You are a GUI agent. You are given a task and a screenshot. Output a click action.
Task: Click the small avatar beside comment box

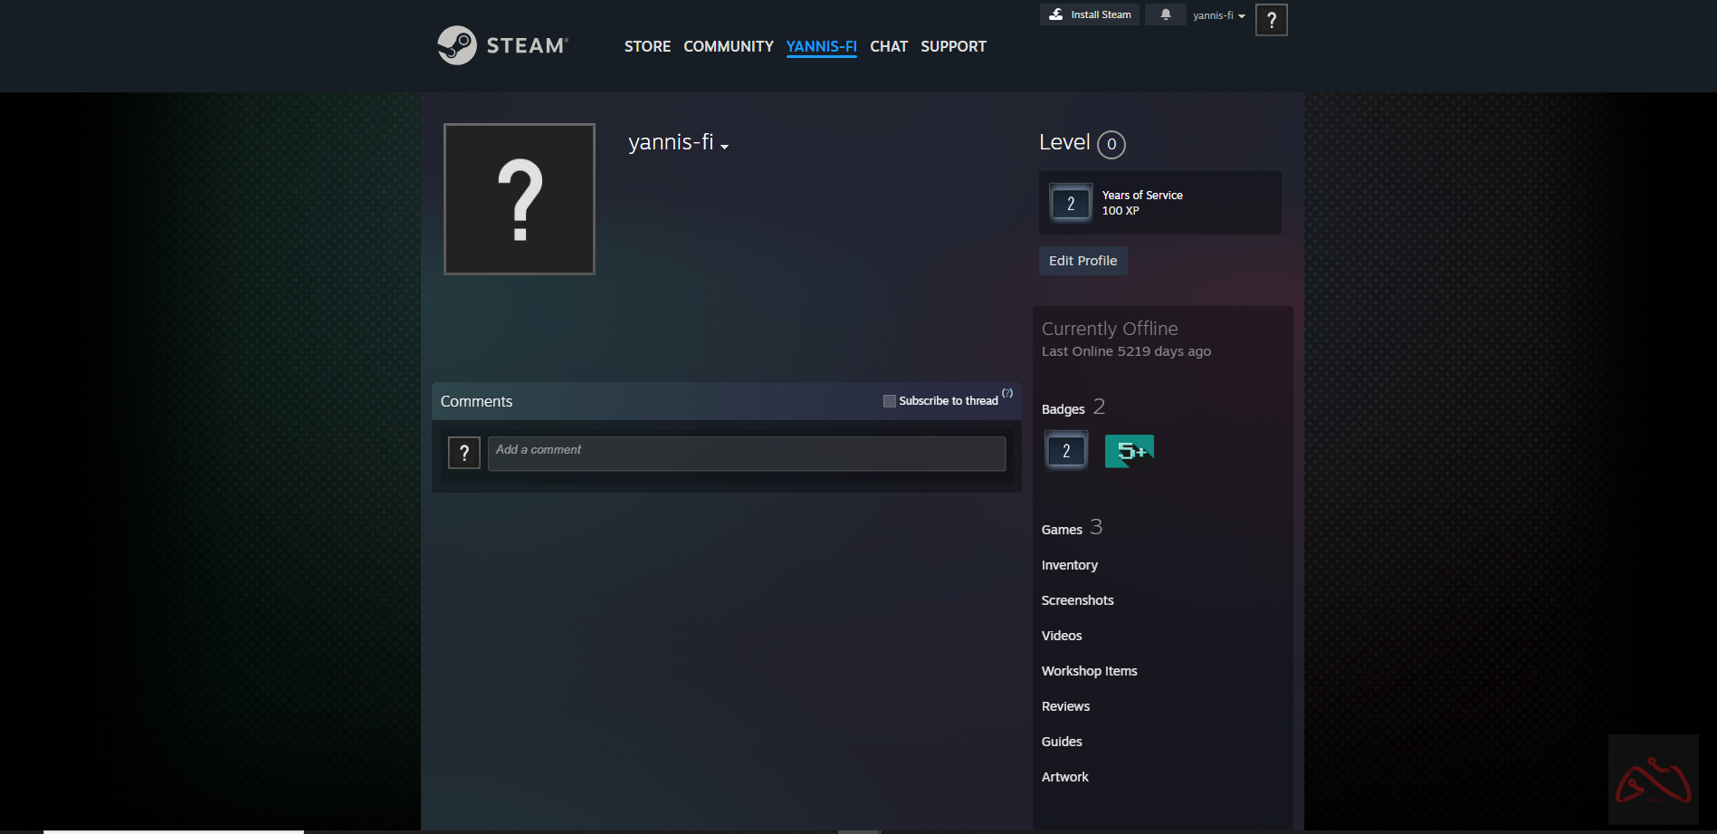(464, 453)
